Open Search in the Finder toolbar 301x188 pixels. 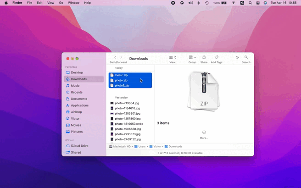click(246, 57)
